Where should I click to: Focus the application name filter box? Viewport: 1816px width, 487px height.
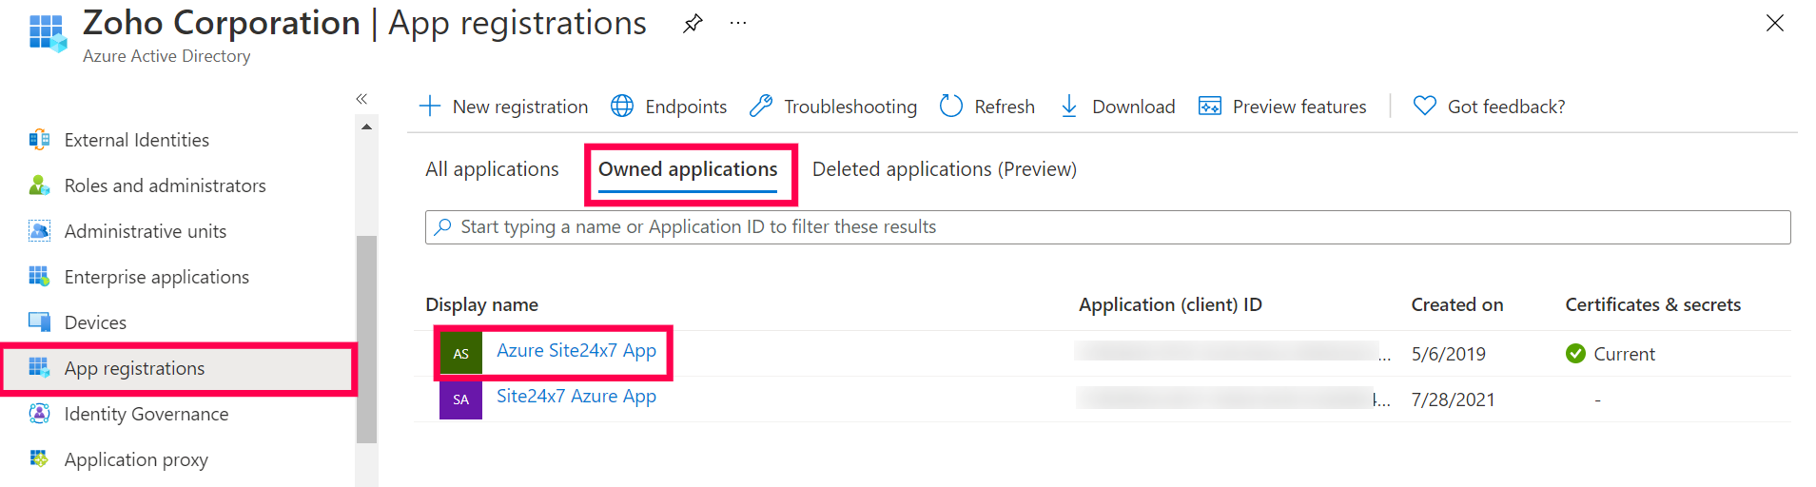[x=1107, y=227]
